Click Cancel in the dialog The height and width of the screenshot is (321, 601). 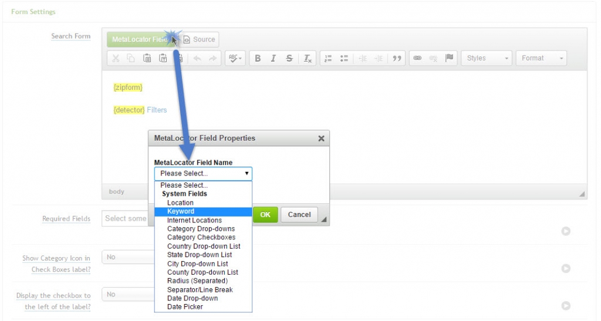pyautogui.click(x=299, y=215)
